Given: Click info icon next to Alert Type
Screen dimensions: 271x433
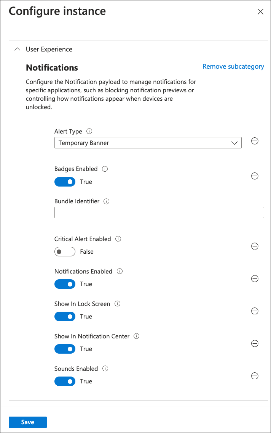Looking at the screenshot, I should (x=89, y=131).
